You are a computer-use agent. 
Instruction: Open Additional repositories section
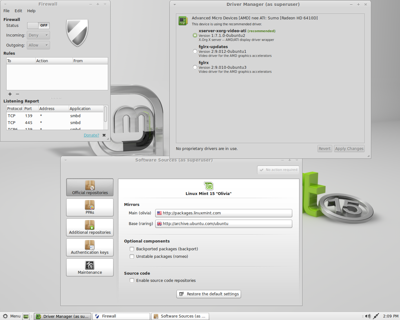point(90,227)
